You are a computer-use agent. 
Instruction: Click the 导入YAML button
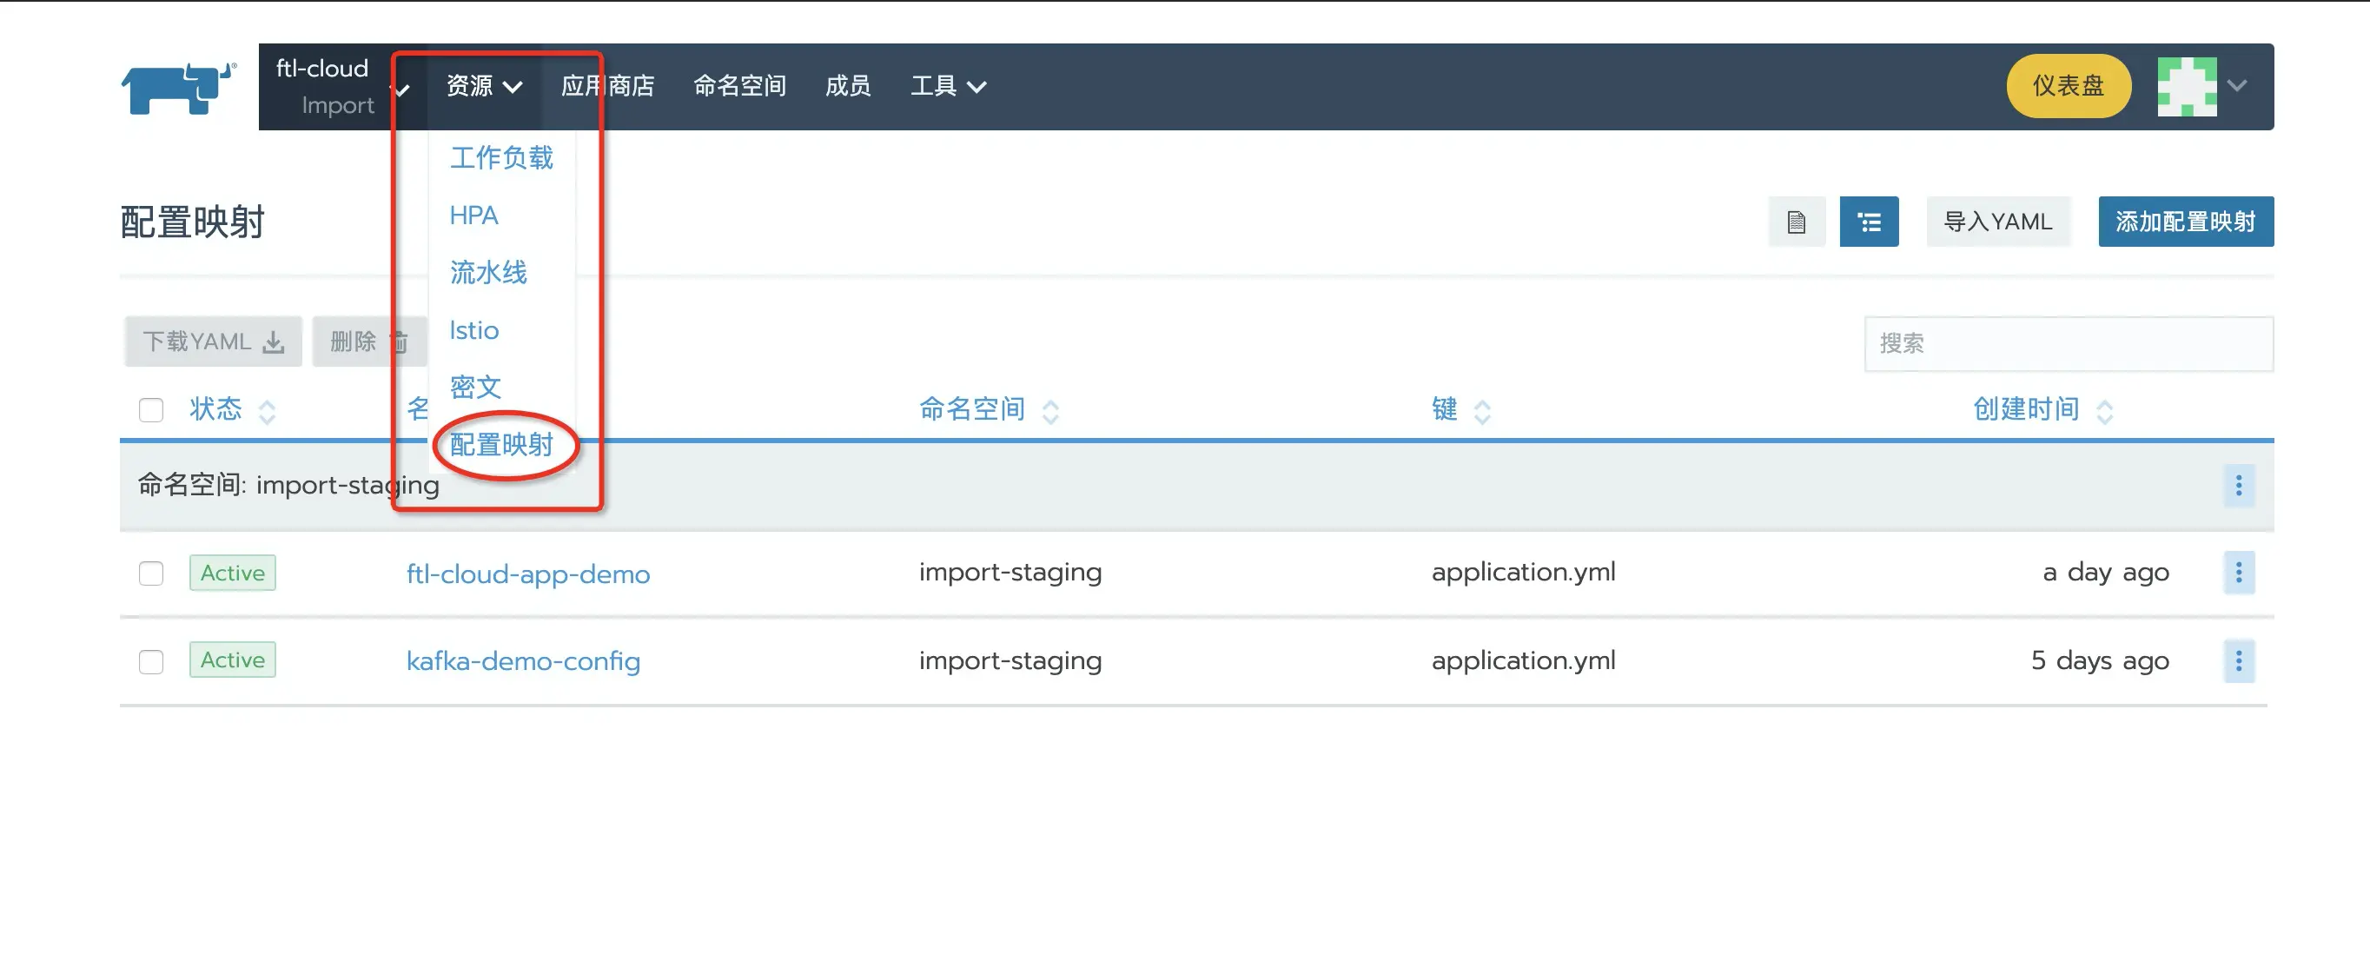point(1996,222)
